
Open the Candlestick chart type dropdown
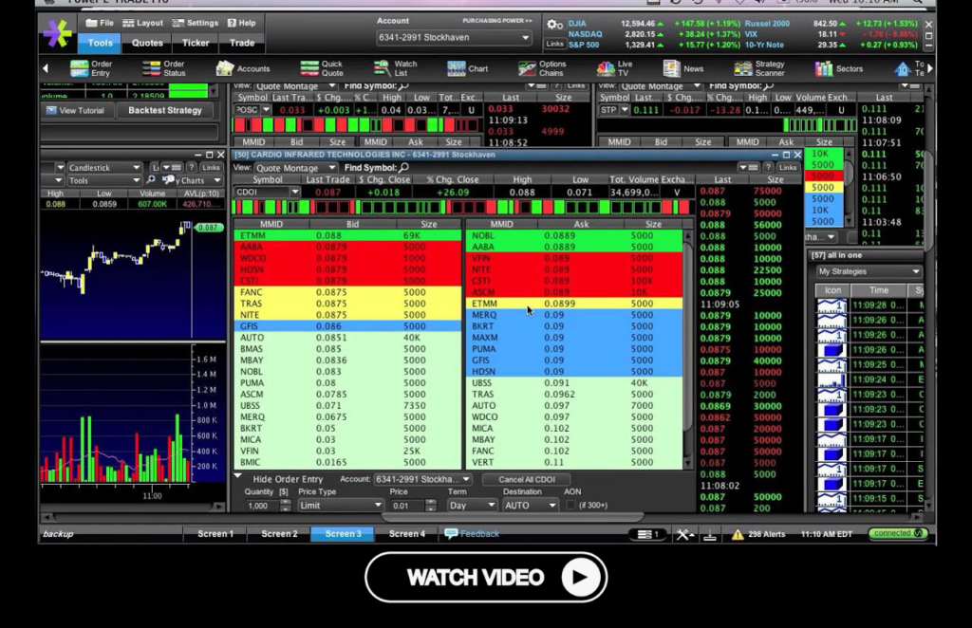point(101,168)
